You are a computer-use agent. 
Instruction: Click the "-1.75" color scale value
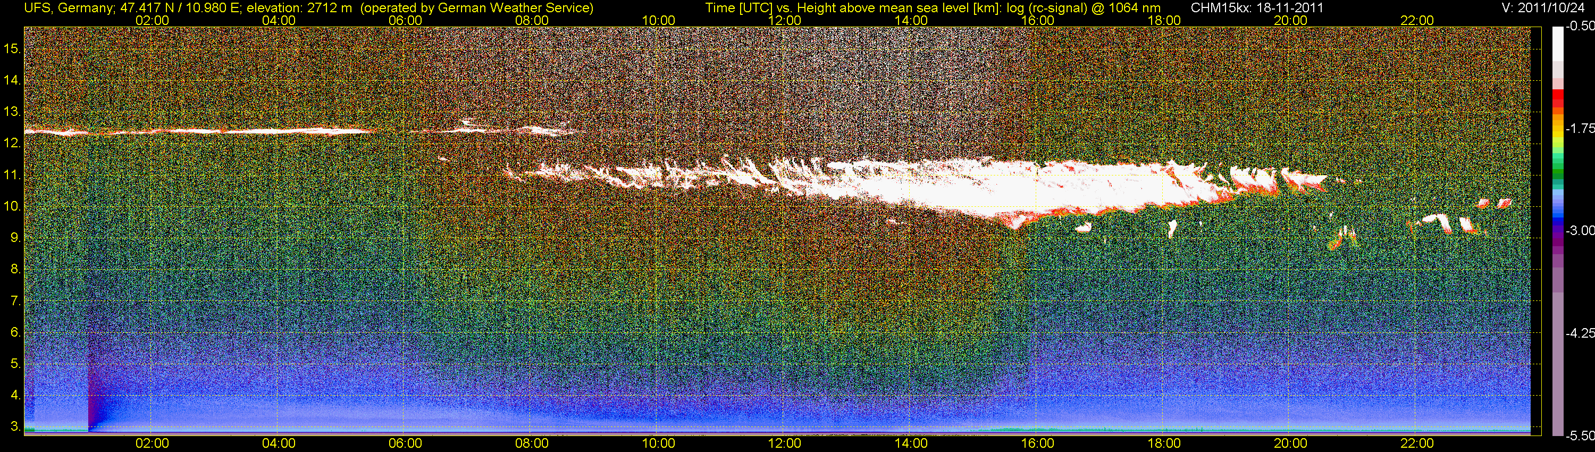pos(1580,129)
